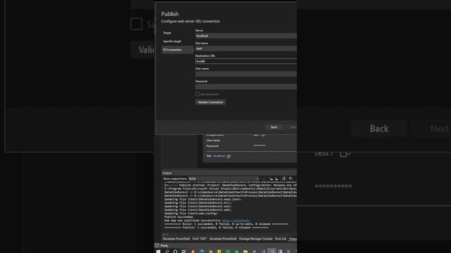Go Back in the Publish dialog
The image size is (451, 253).
click(x=274, y=127)
